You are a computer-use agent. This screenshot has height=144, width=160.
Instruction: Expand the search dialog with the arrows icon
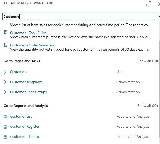149,4
